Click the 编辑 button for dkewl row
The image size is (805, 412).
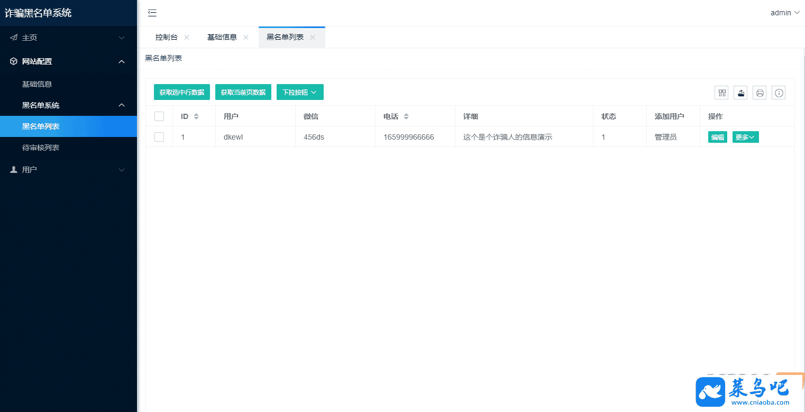[717, 137]
